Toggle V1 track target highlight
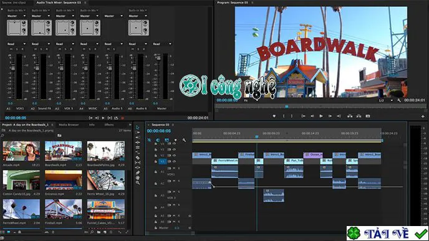 pyautogui.click(x=162, y=161)
